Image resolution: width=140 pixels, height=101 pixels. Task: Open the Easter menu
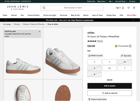coord(5,15)
